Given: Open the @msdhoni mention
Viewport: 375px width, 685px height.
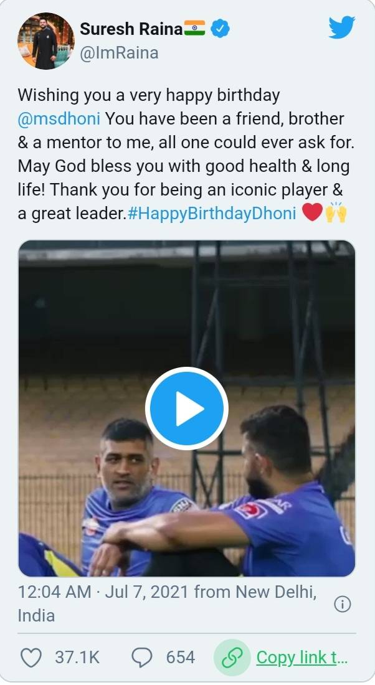Looking at the screenshot, I should (x=59, y=118).
